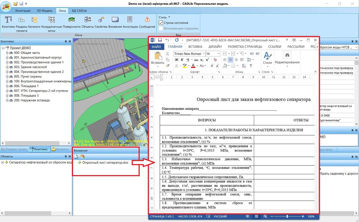359x222 pixels.
Task: Select Опросный лист сепаратор.doc attachment
Action: point(105,163)
